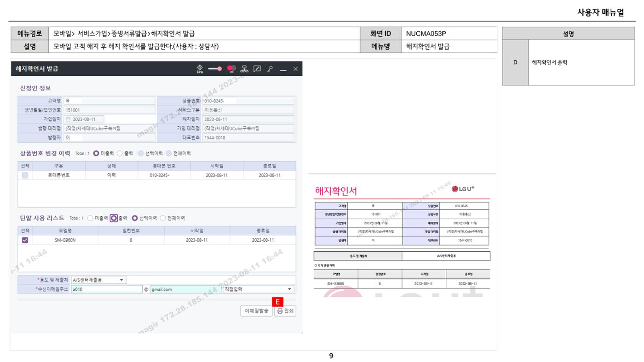Click the 휴대폰 번호 column header
This screenshot has height=362, width=644.
tap(164, 166)
